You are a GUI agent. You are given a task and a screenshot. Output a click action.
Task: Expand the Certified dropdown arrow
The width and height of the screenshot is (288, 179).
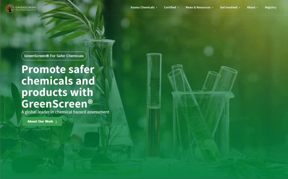click(178, 7)
